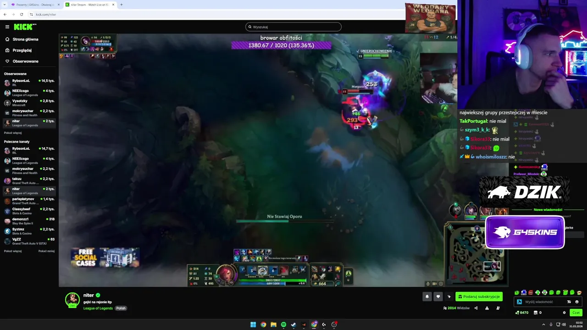
Task: View site information icon in address bar
Action: [31, 14]
